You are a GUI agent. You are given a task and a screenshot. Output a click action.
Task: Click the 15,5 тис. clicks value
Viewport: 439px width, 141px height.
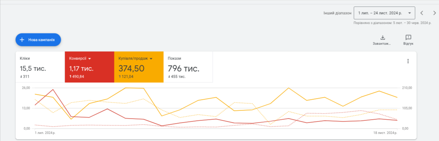click(33, 69)
